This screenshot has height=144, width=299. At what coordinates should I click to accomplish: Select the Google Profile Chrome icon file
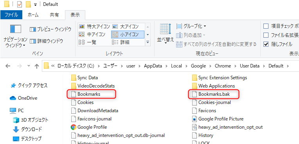point(89,127)
